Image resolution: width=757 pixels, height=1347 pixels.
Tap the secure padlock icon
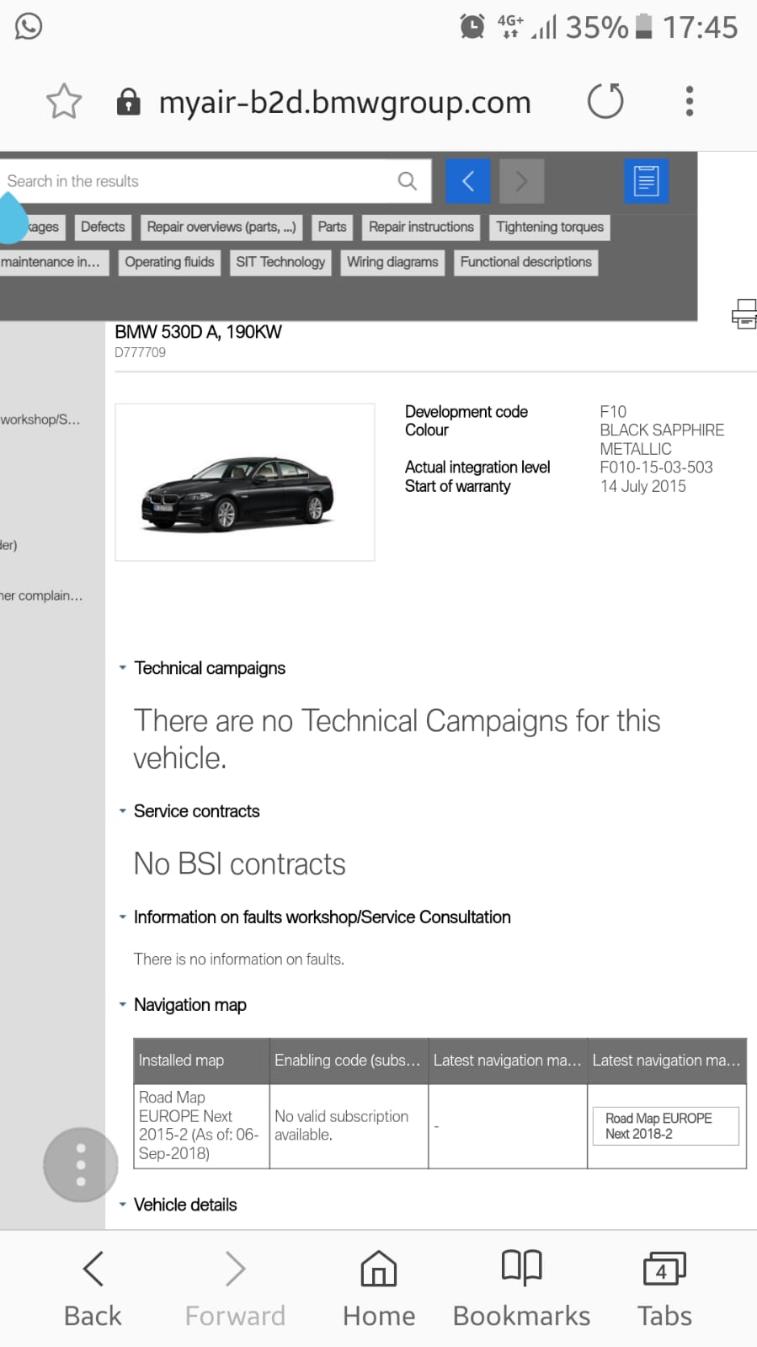128,101
